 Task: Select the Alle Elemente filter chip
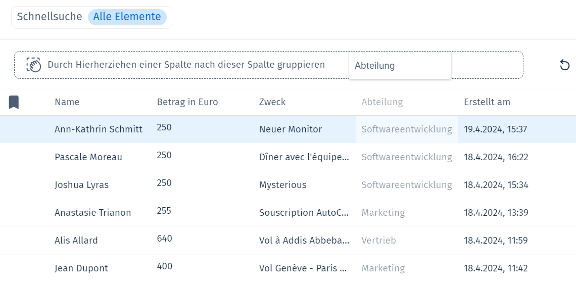coord(127,17)
